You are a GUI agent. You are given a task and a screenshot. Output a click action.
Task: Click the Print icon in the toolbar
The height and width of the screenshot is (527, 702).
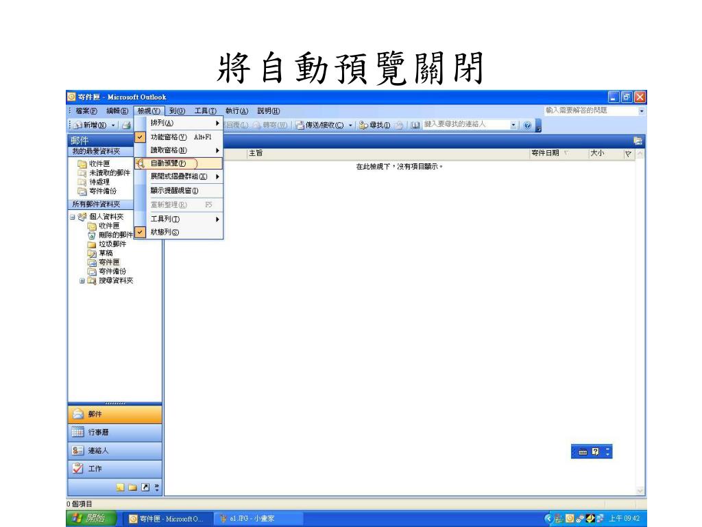click(126, 125)
